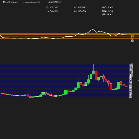Click the open value "O: 671.45"
The height and width of the screenshot is (139, 139).
click(52, 8)
